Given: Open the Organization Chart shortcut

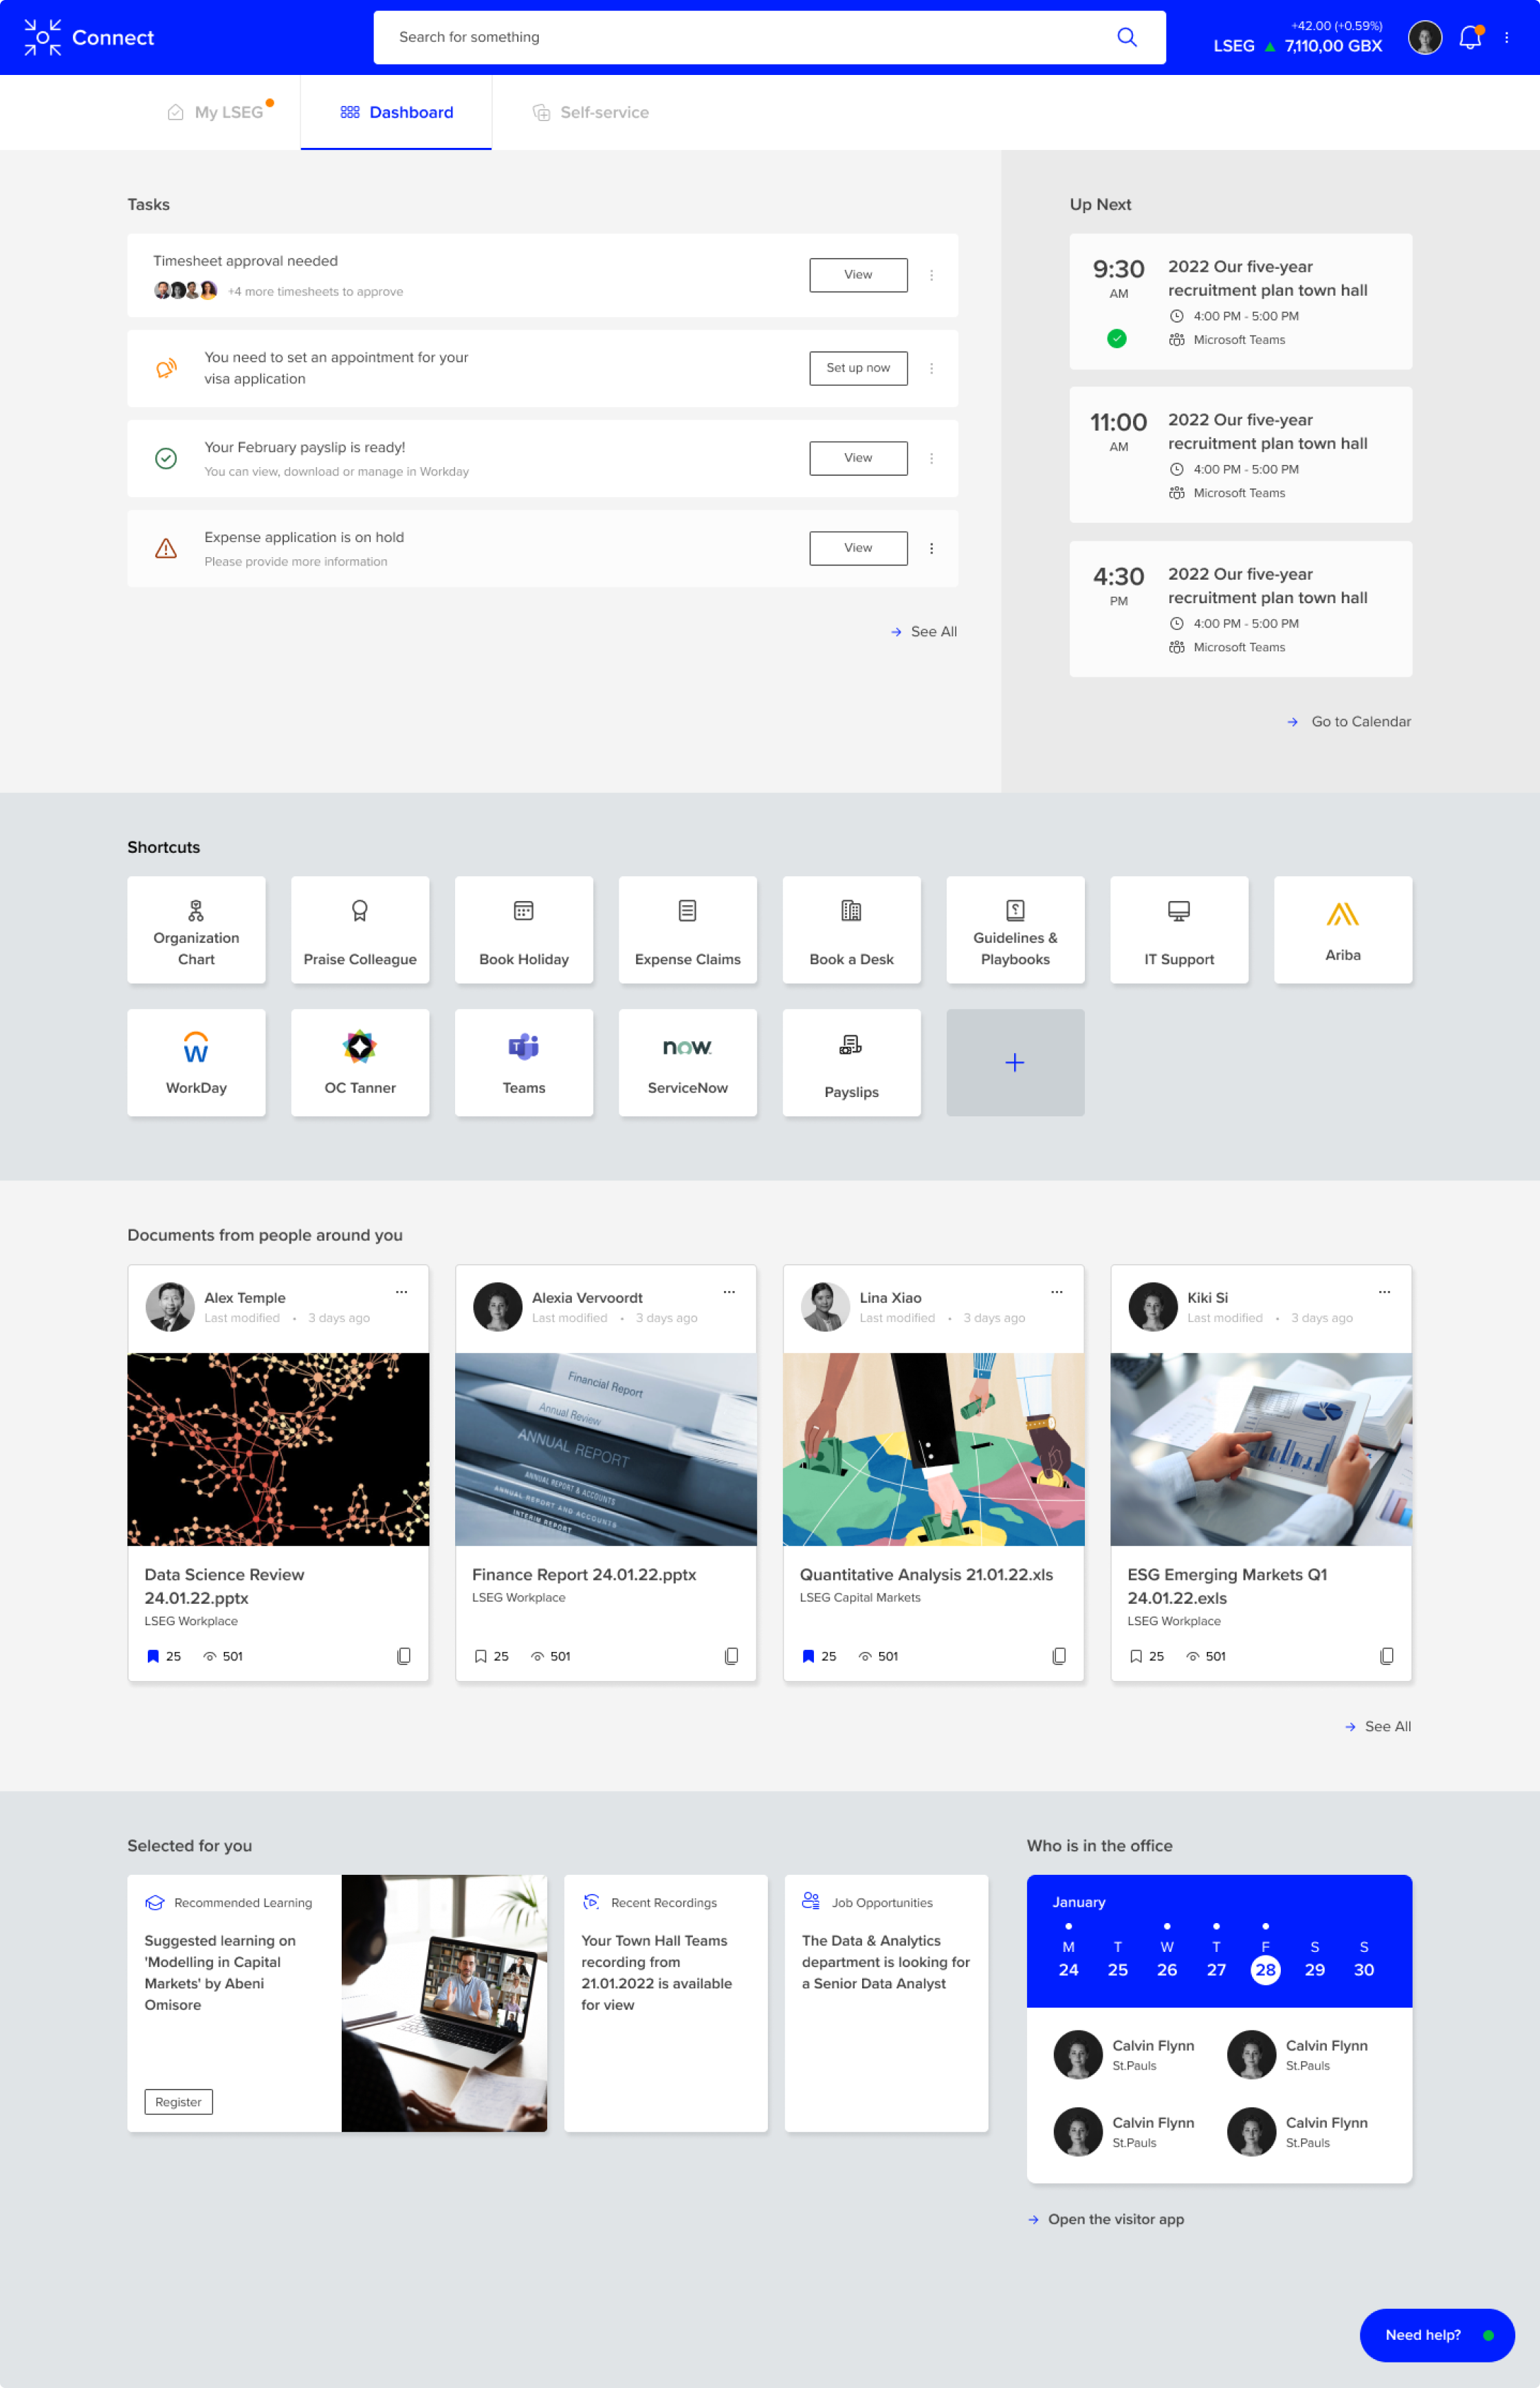Looking at the screenshot, I should [196, 929].
